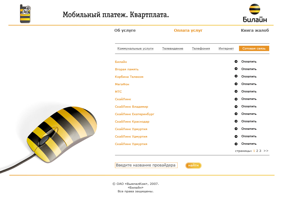Switch to the Телевидение tab
The width and height of the screenshot is (282, 197).
tap(172, 49)
